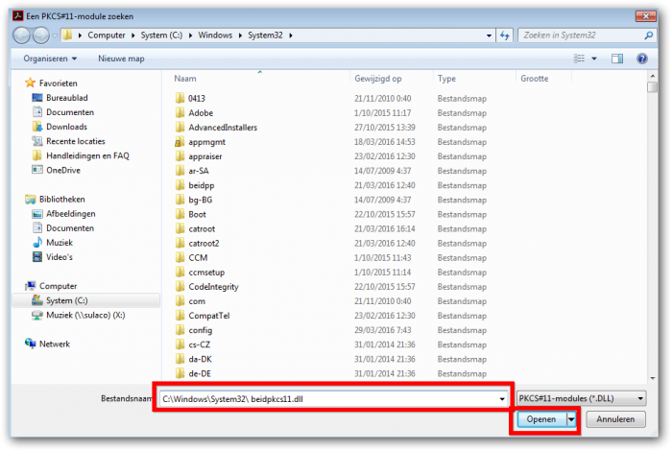
Task: Click the OneDrive icon in sidebar
Action: coord(37,170)
